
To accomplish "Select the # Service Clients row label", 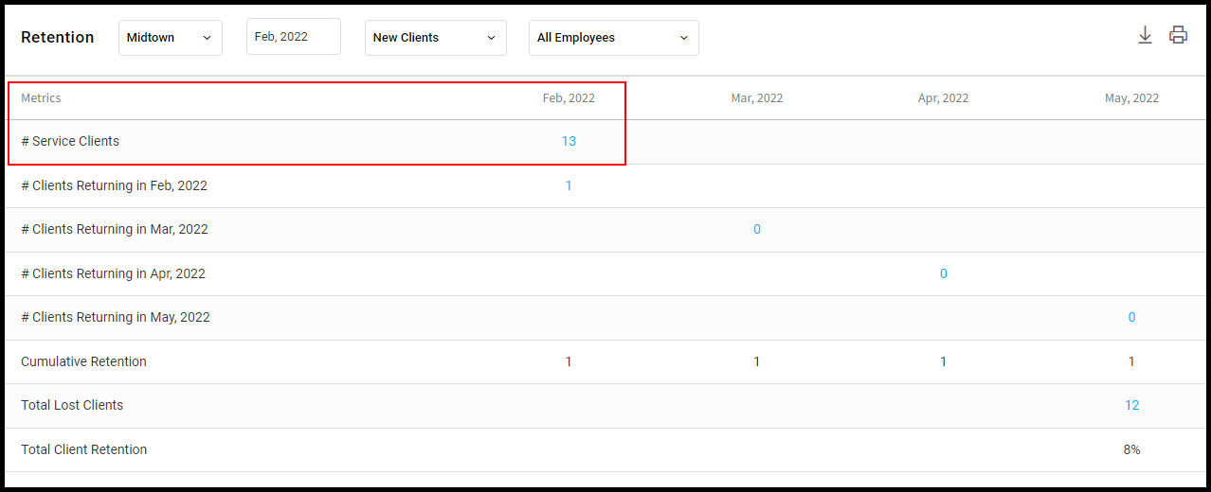I will point(70,141).
